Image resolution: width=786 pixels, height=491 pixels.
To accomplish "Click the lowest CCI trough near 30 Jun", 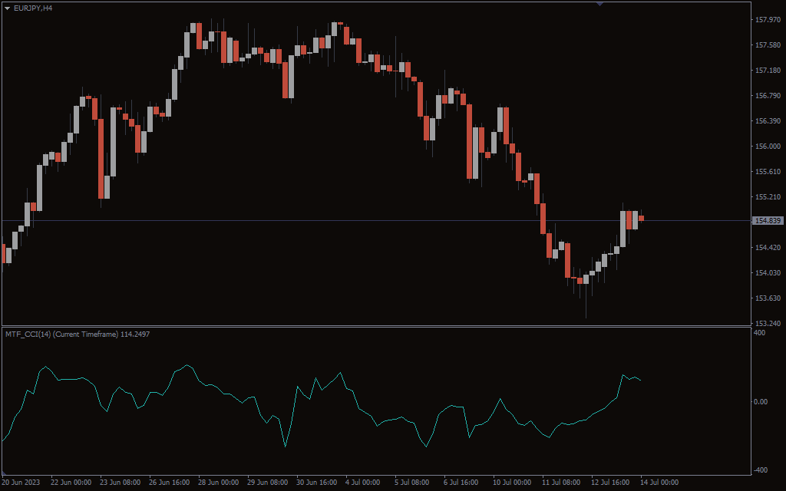I will tap(286, 446).
